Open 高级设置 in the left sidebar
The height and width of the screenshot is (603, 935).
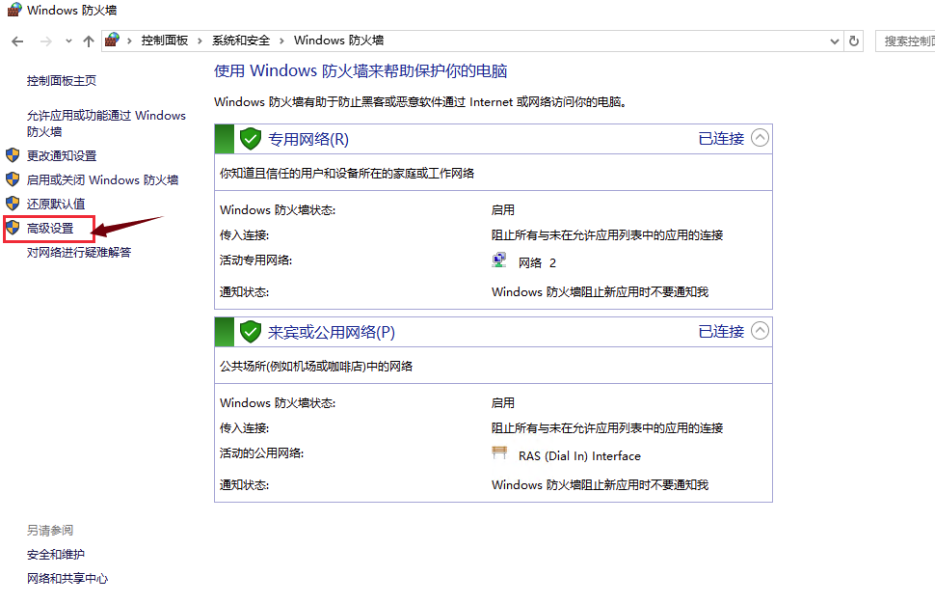[50, 229]
